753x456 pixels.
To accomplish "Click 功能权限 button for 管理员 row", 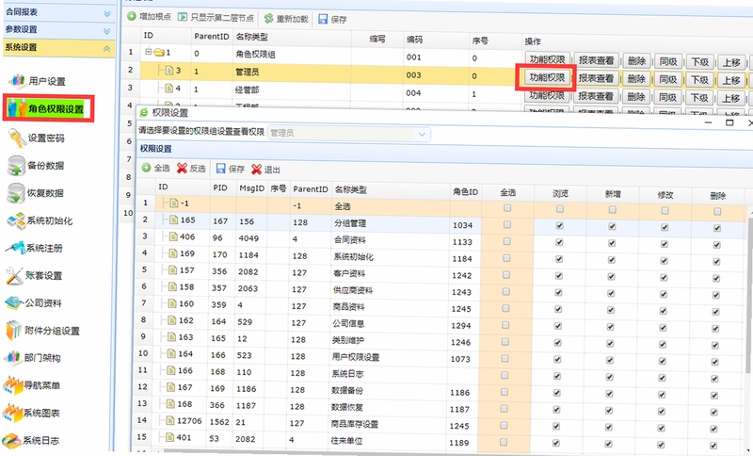I will click(547, 77).
